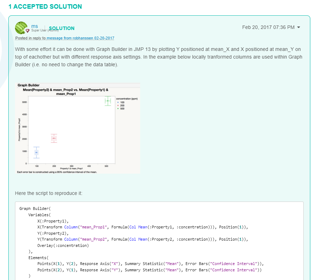This screenshot has width=311, height=280.
Task: Click the ms username link
Action: pyautogui.click(x=35, y=26)
